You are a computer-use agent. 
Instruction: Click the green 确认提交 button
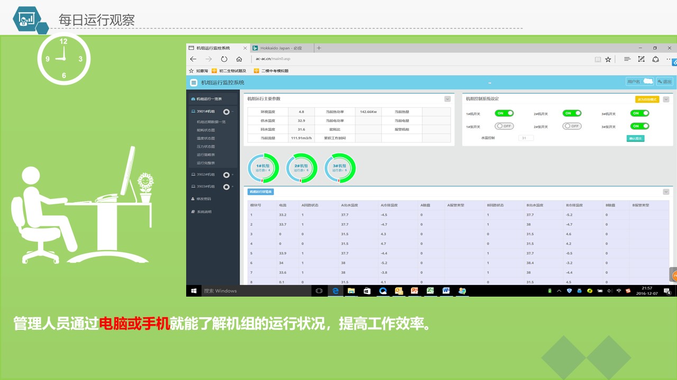pyautogui.click(x=635, y=138)
